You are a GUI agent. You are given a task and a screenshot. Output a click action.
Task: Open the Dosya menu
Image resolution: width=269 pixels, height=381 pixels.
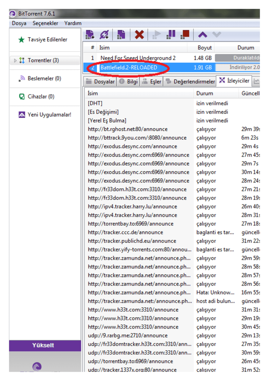coord(19,23)
